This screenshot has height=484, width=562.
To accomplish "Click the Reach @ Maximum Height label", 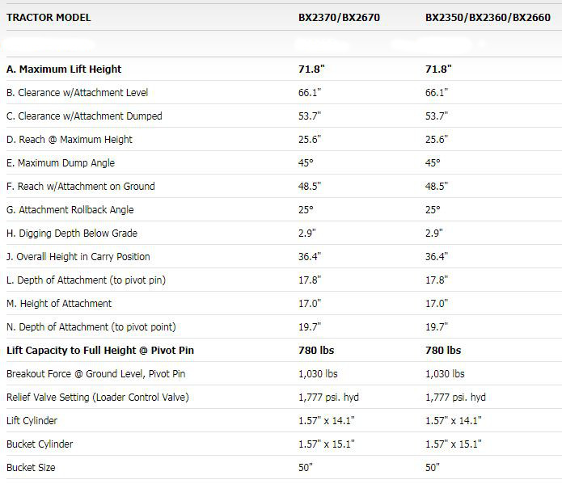I will click(70, 140).
